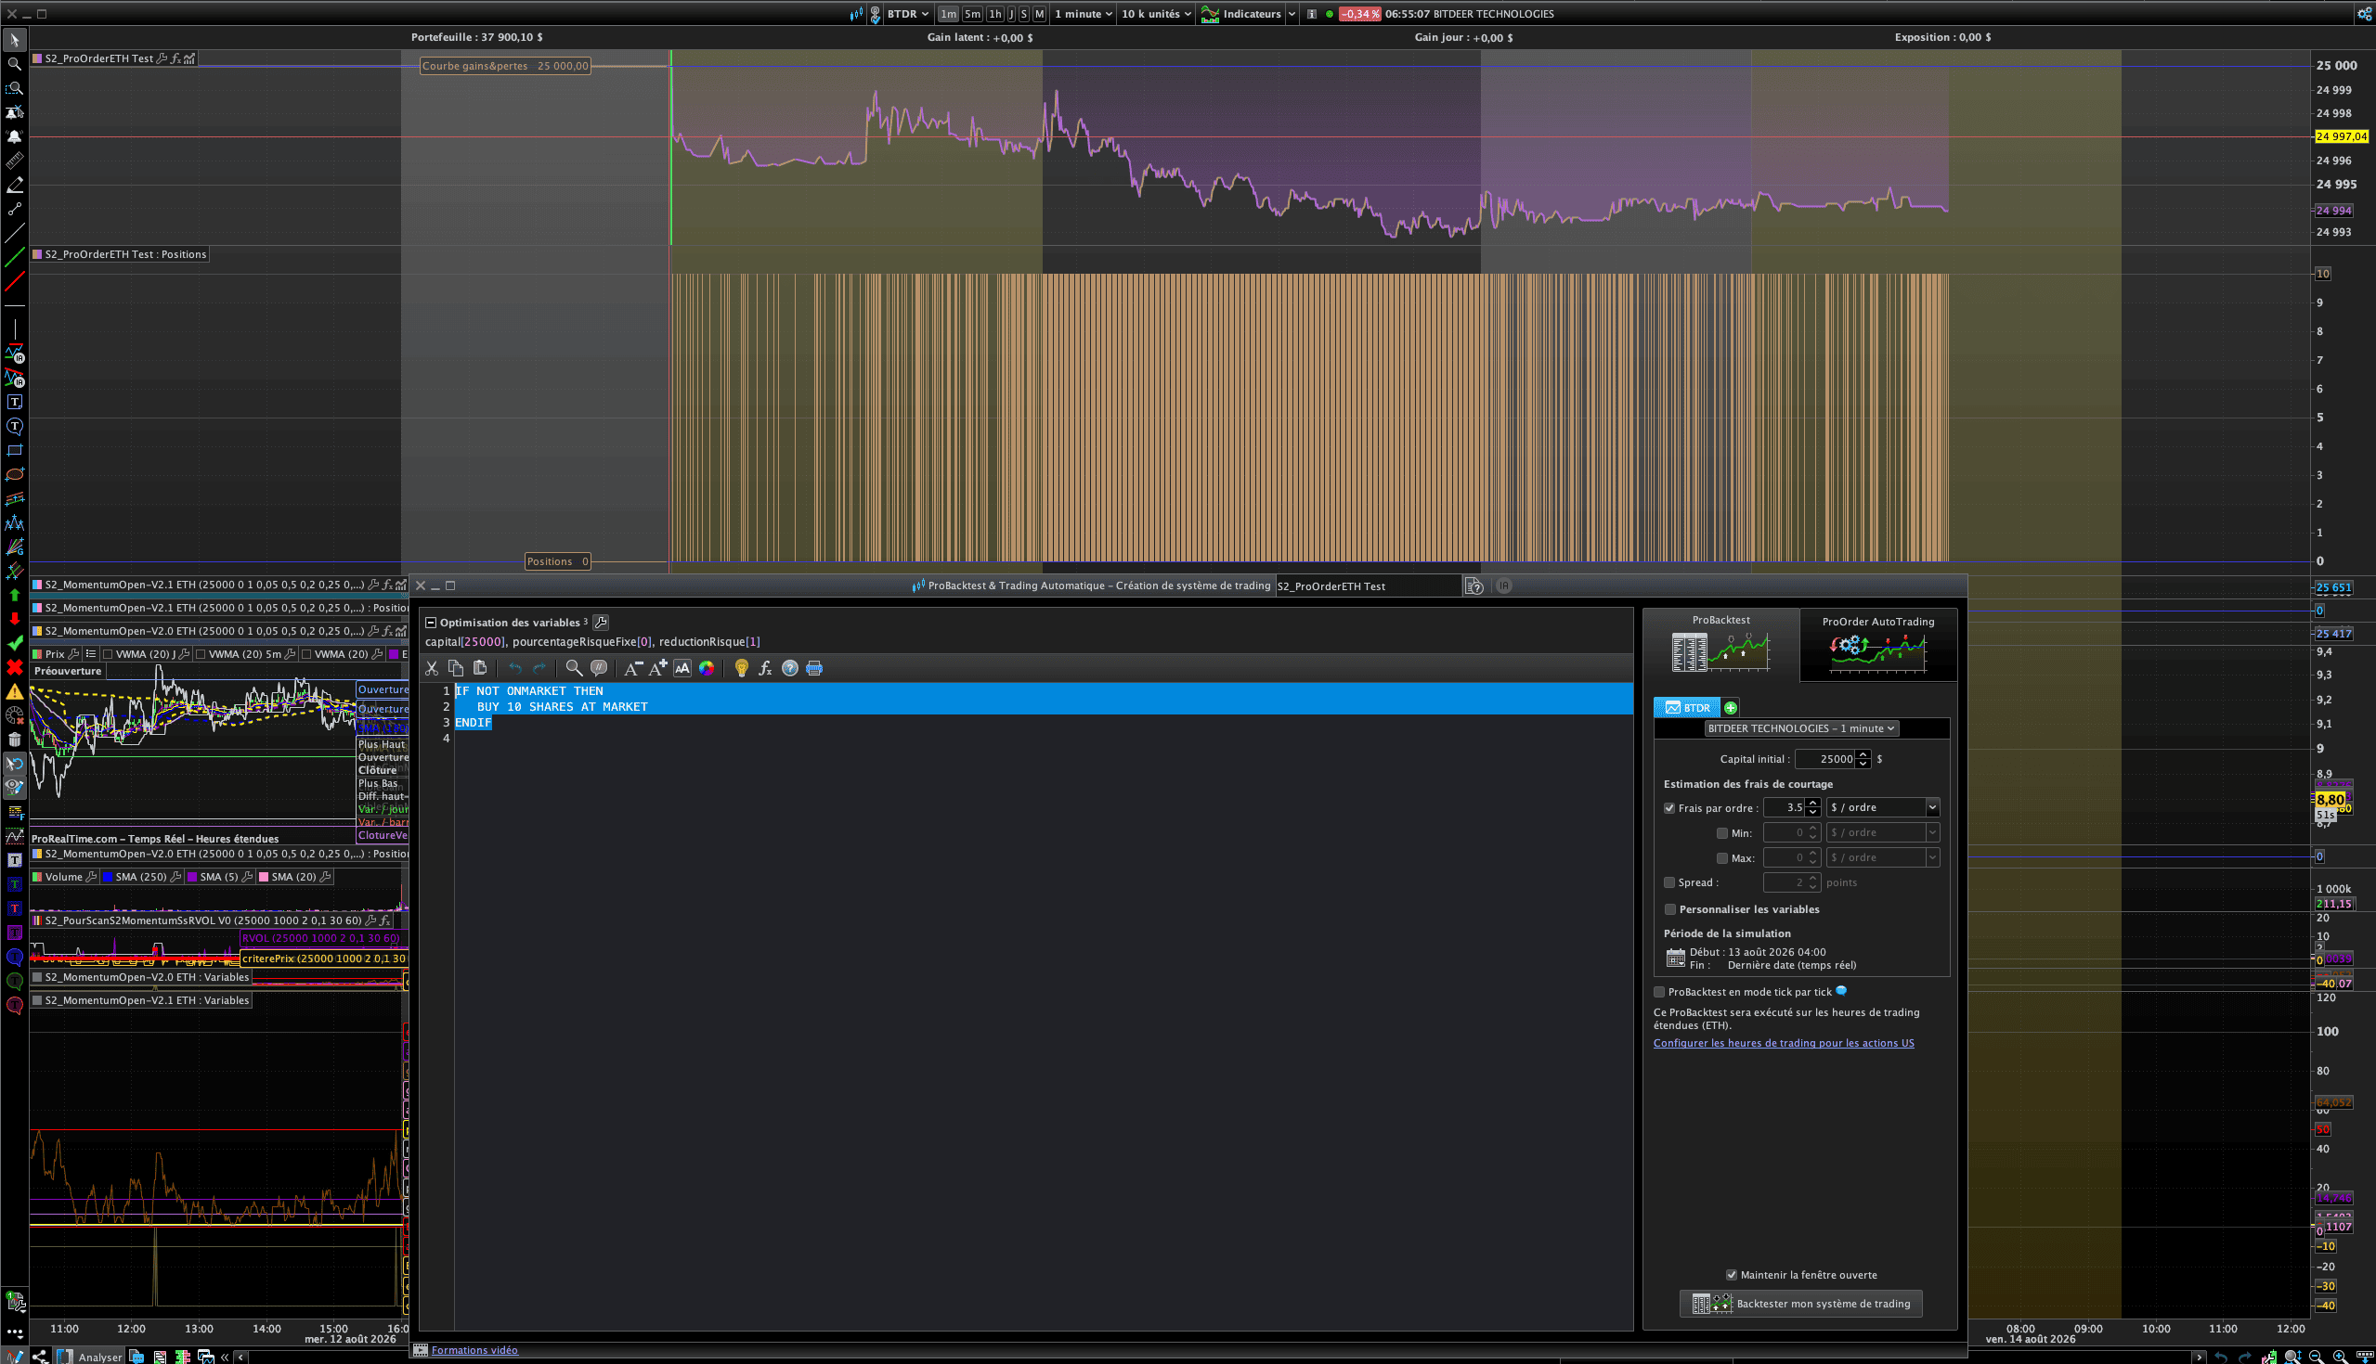Switch to the ProBacktest tab

[1720, 644]
